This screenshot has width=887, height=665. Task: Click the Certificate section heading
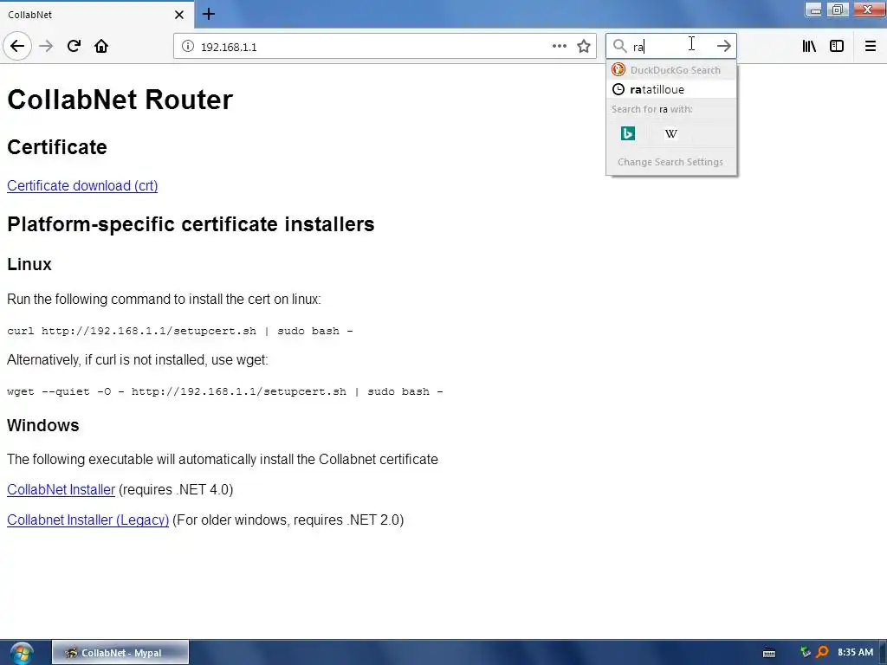click(x=57, y=147)
